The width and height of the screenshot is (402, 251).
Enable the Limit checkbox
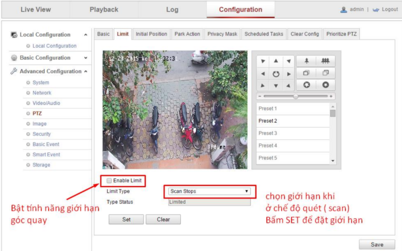pos(109,180)
